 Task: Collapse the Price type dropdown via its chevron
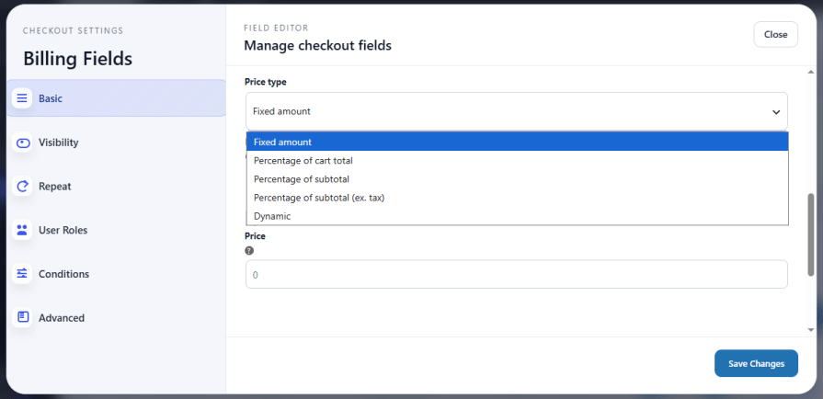pyautogui.click(x=776, y=112)
